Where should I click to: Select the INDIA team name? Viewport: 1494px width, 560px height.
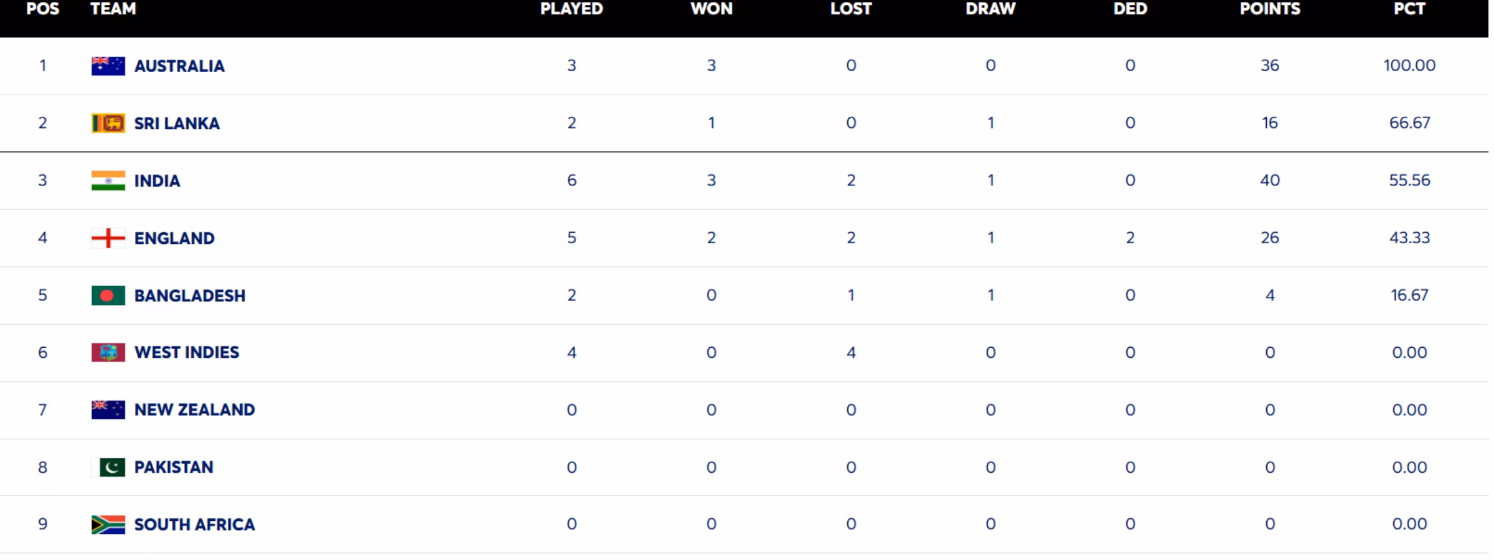click(x=157, y=181)
